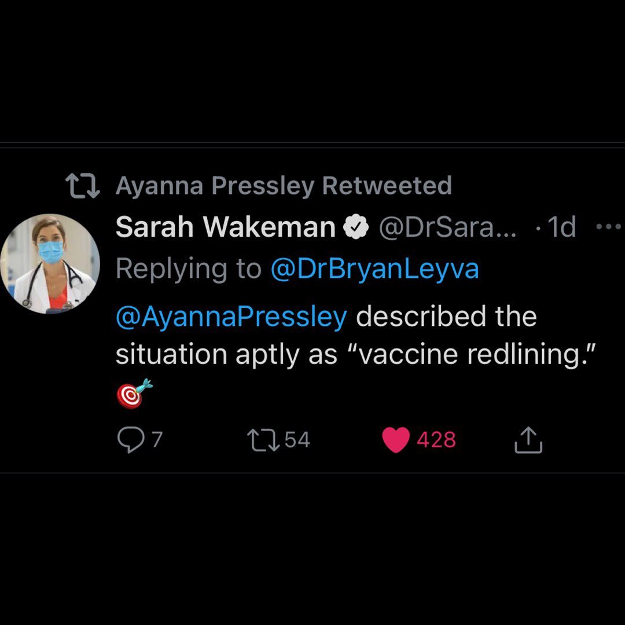Click the retweeted indicator icon above the tweet

point(83,186)
